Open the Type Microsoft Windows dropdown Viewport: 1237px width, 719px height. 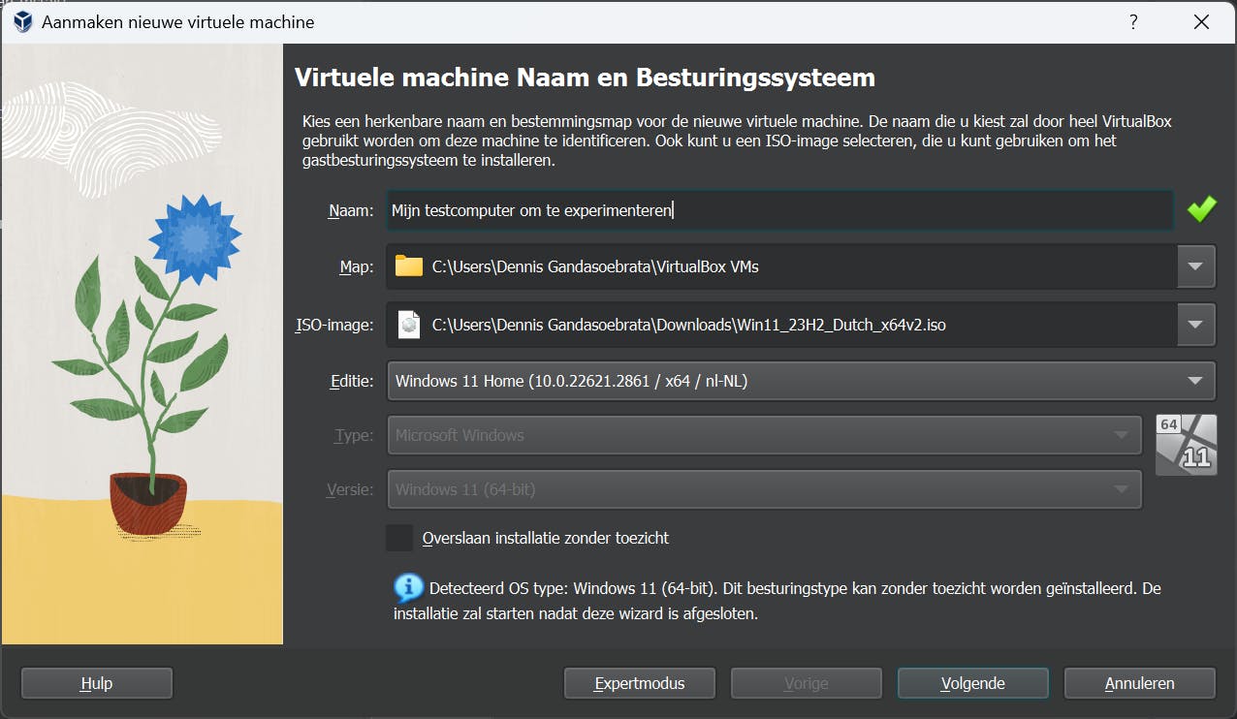pyautogui.click(x=764, y=435)
